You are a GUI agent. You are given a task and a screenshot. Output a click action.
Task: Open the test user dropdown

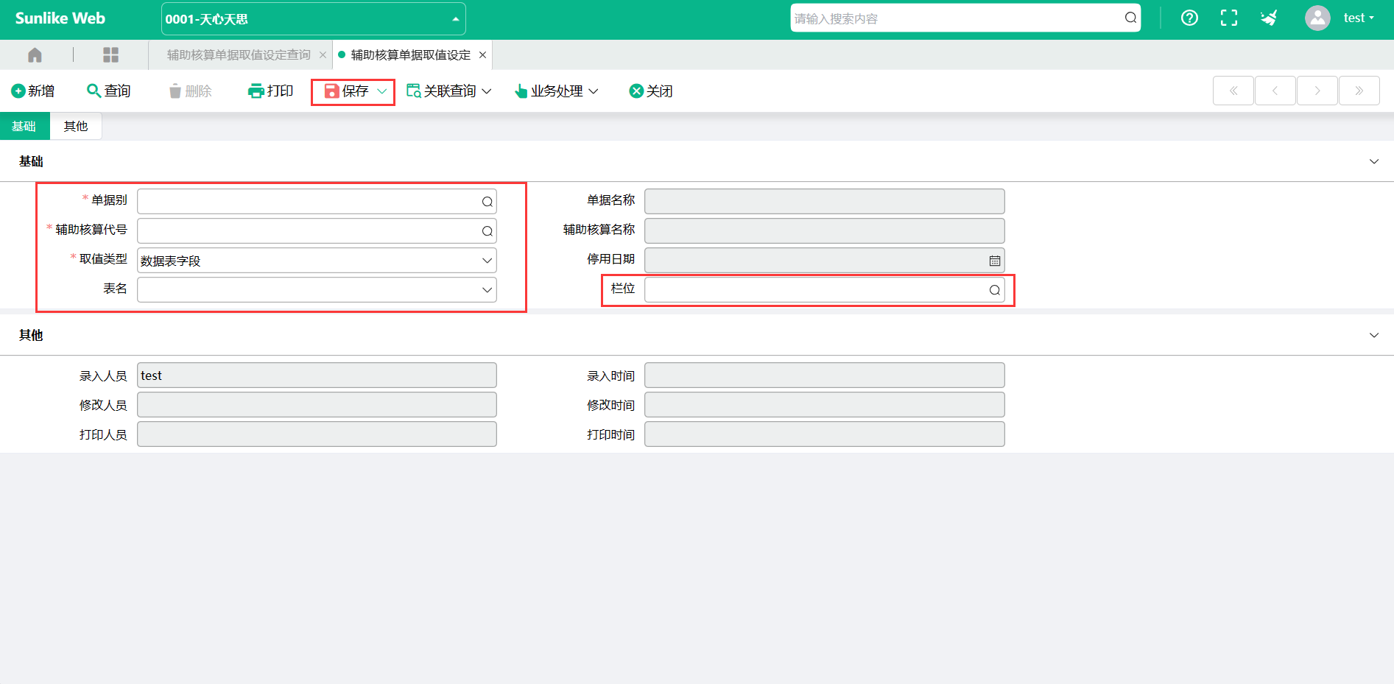tap(1359, 18)
